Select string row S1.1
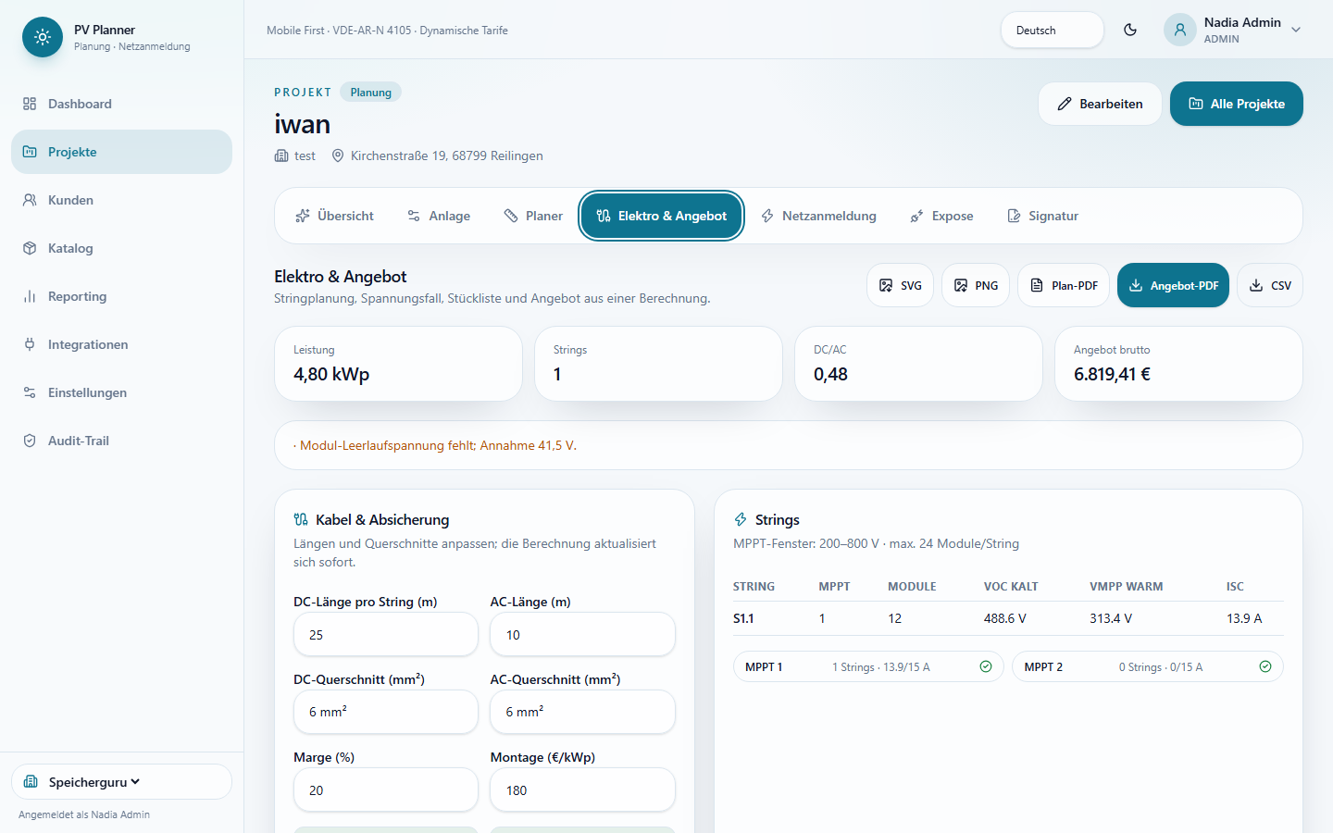1333x833 pixels. point(1008,618)
